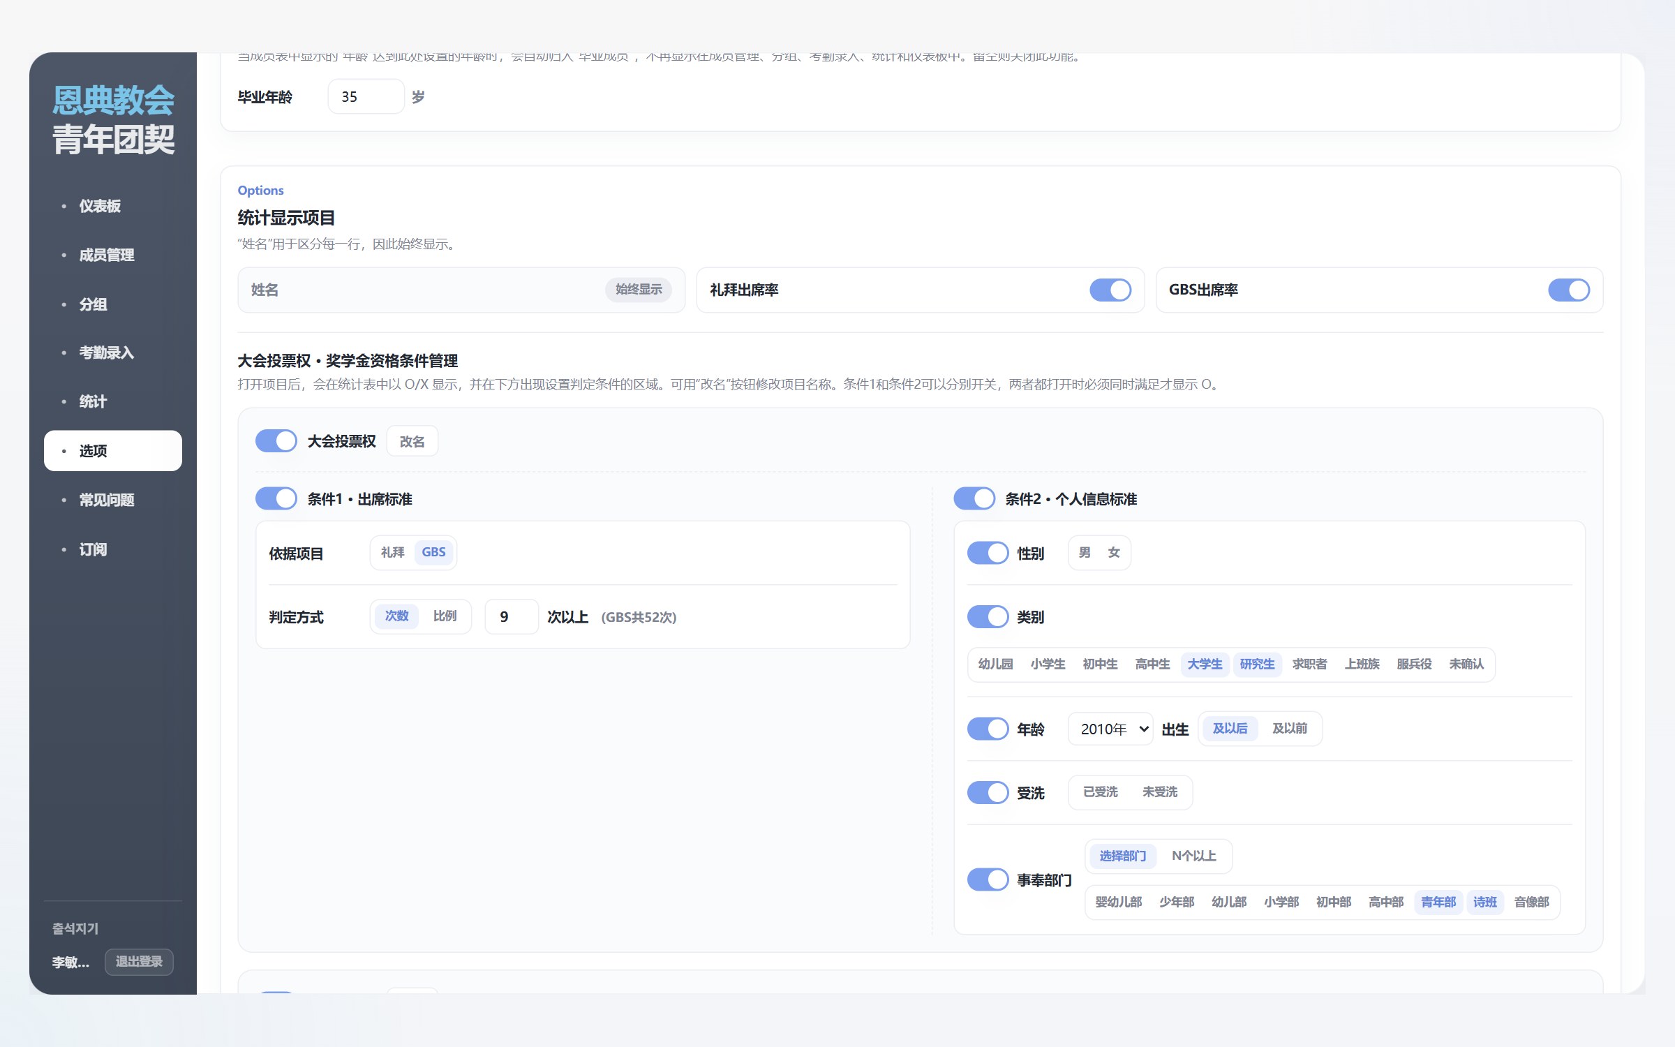This screenshot has height=1047, width=1675.
Task: Toggle the 事奉部门 condition switch
Action: [988, 879]
